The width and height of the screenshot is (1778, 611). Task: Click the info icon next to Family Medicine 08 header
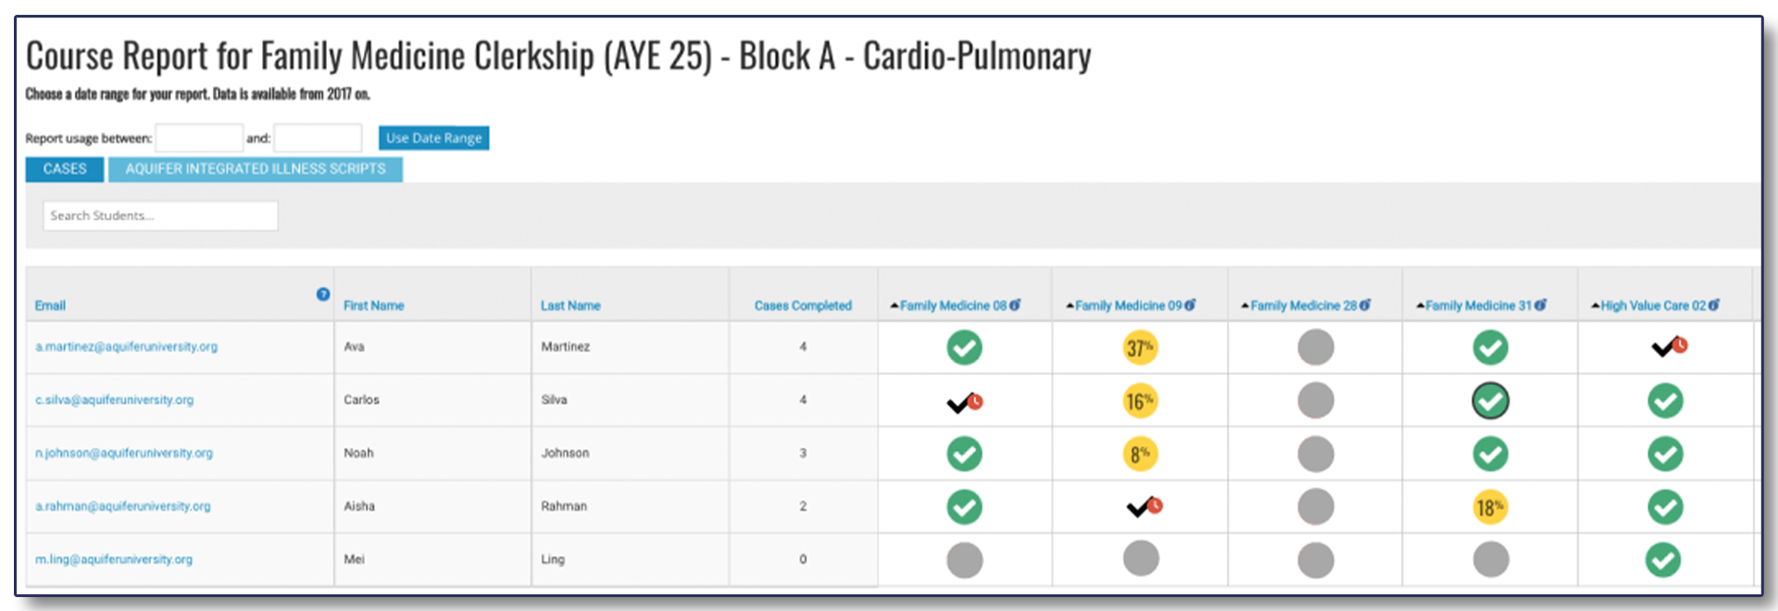pyautogui.click(x=1015, y=305)
